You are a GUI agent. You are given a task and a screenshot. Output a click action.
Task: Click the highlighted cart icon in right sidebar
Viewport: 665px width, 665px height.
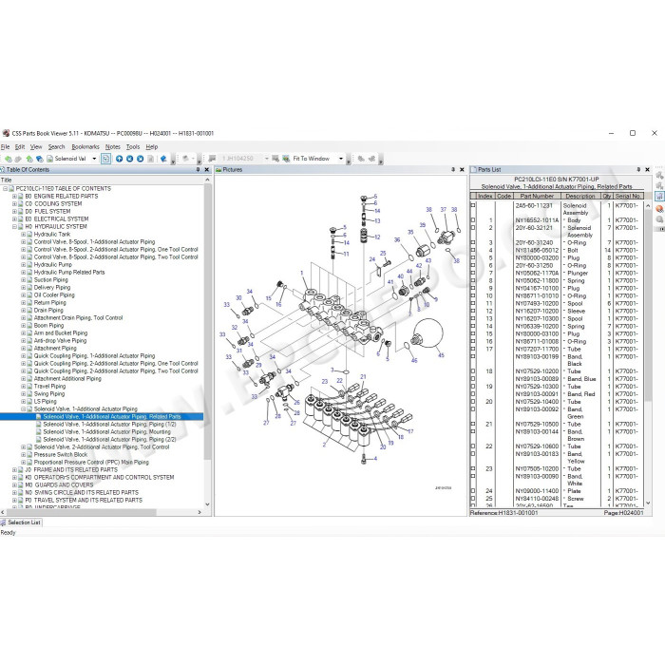[659, 197]
